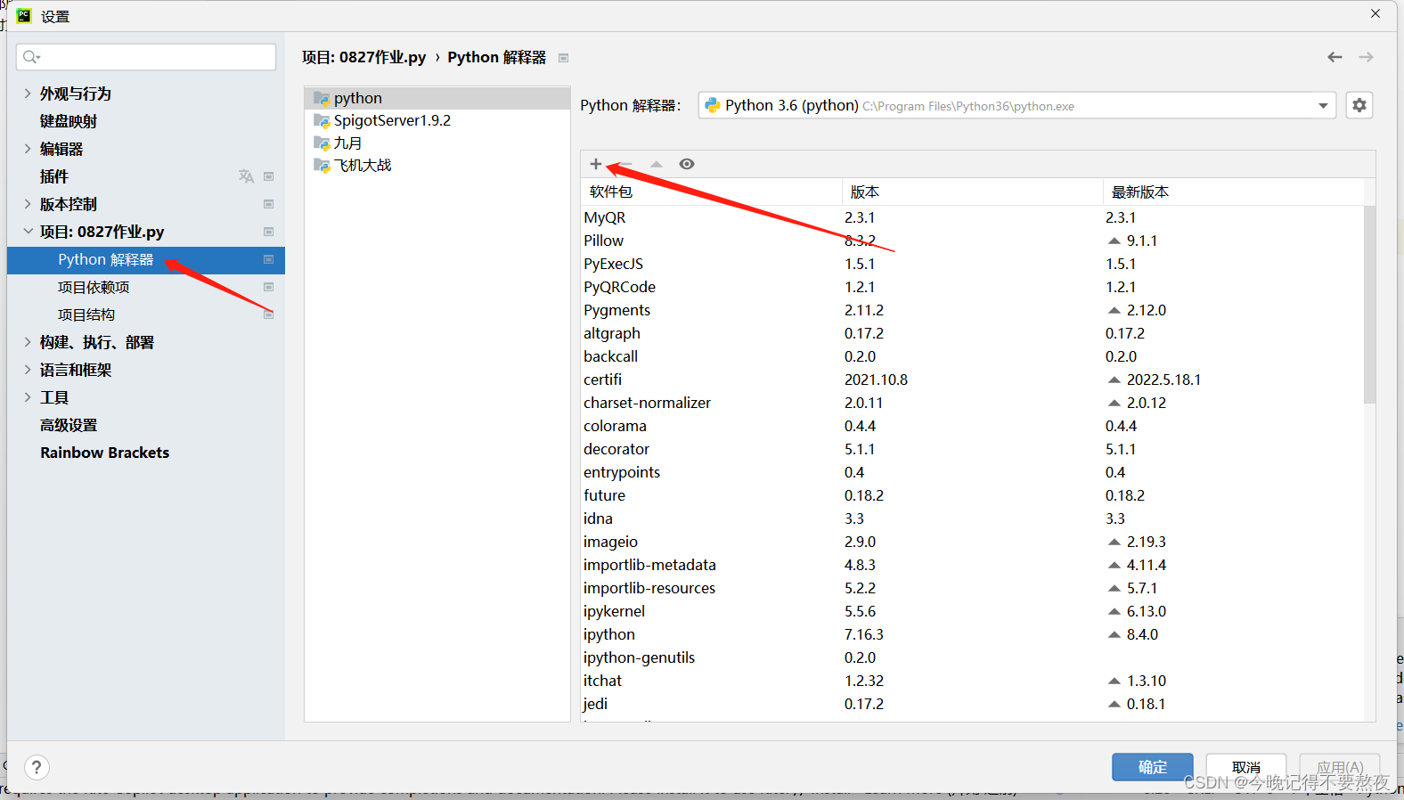
Task: Select the ipykernel package row
Action: coord(972,611)
